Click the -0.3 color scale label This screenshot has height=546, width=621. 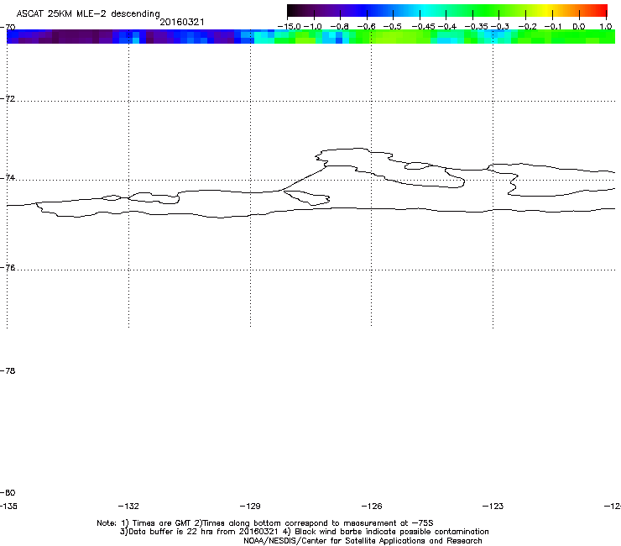coord(500,27)
